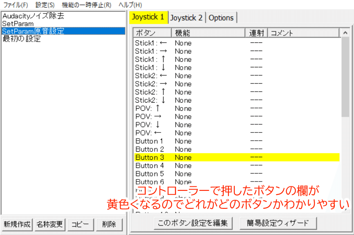Image resolution: width=354 pixels, height=235 pixels.
Task: Sort by the ボタン column header
Action: coord(152,33)
